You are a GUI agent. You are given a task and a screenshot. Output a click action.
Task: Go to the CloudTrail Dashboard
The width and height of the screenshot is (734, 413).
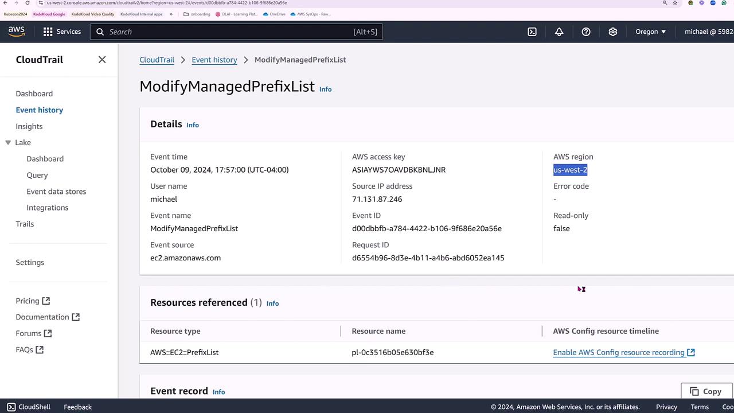34,93
